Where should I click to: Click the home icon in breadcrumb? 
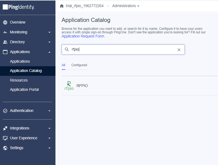(61, 6)
